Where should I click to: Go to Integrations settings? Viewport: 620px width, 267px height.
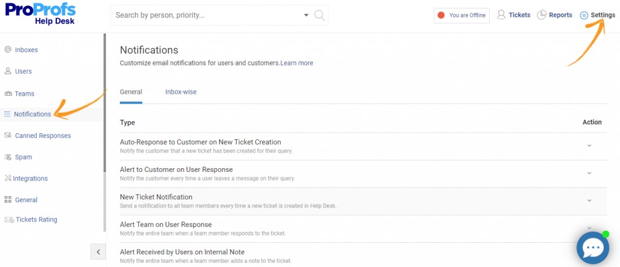[30, 179]
